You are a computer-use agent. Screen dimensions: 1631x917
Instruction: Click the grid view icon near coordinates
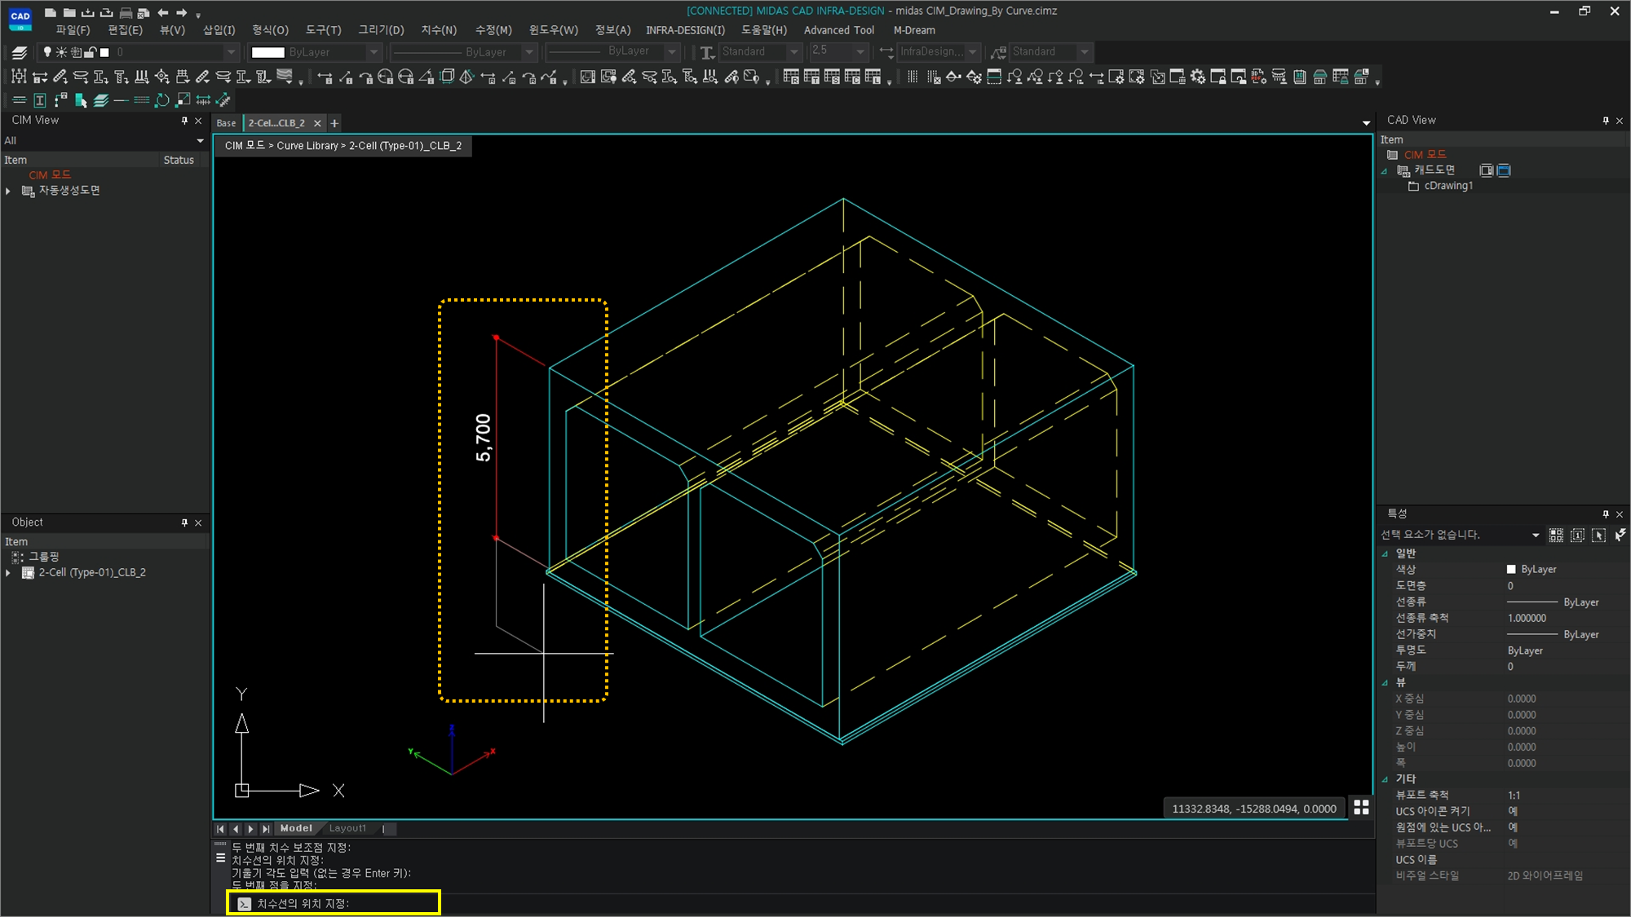(1361, 807)
